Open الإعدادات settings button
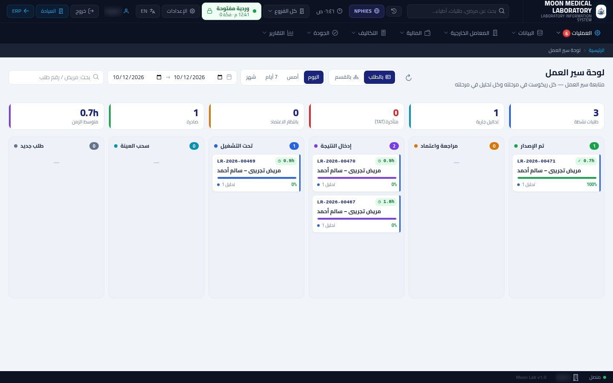The image size is (613, 383). pyautogui.click(x=181, y=11)
